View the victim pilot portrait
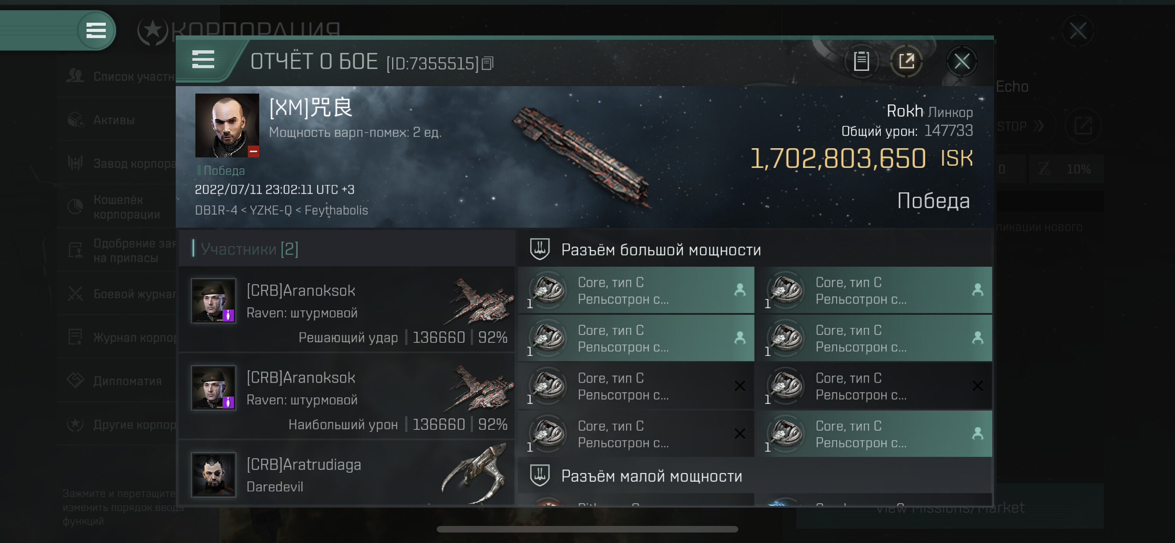 (x=227, y=125)
